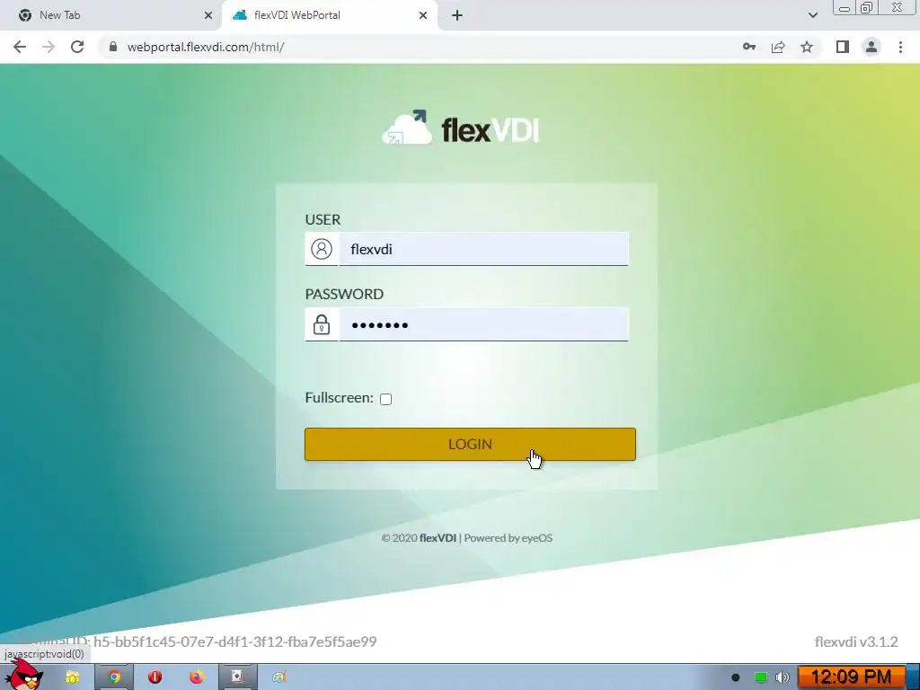Focus the PASSWORD input field
The width and height of the screenshot is (920, 690).
pyautogui.click(x=483, y=323)
